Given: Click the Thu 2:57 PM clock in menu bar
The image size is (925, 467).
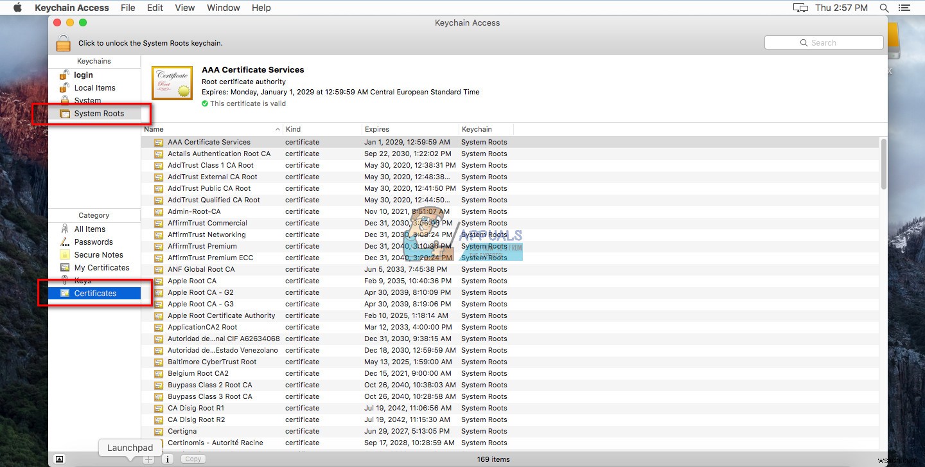Looking at the screenshot, I should [841, 8].
